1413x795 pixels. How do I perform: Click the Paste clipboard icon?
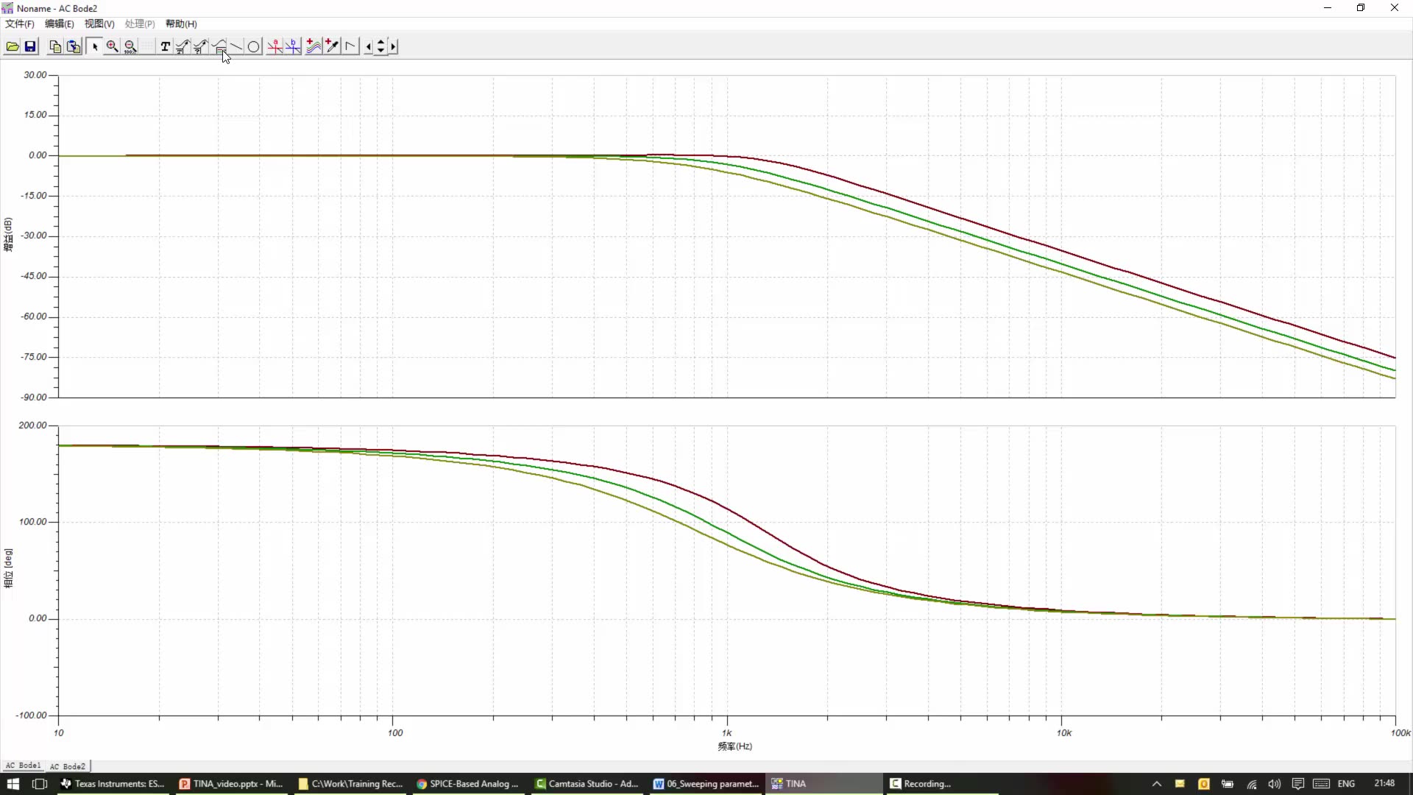[74, 46]
